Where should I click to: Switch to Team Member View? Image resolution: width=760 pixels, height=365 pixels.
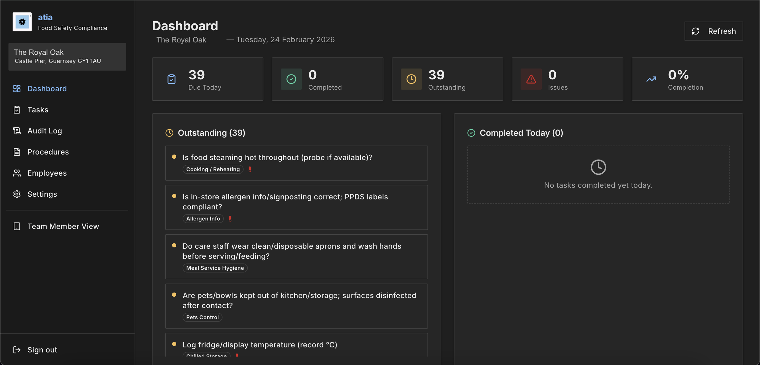coord(63,226)
